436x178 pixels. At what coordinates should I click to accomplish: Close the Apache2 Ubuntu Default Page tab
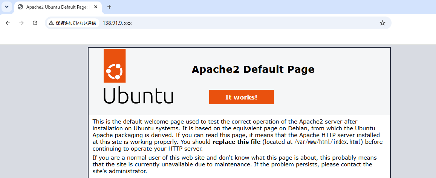tap(96, 7)
